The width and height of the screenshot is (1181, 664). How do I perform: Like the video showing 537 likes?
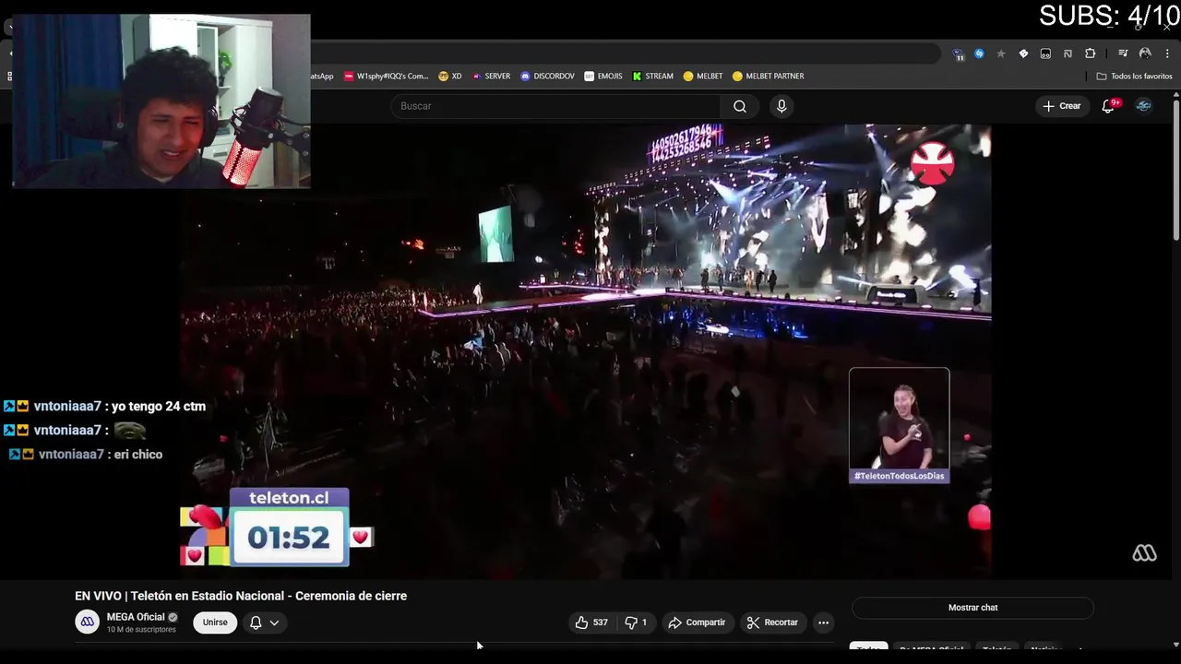pos(591,622)
